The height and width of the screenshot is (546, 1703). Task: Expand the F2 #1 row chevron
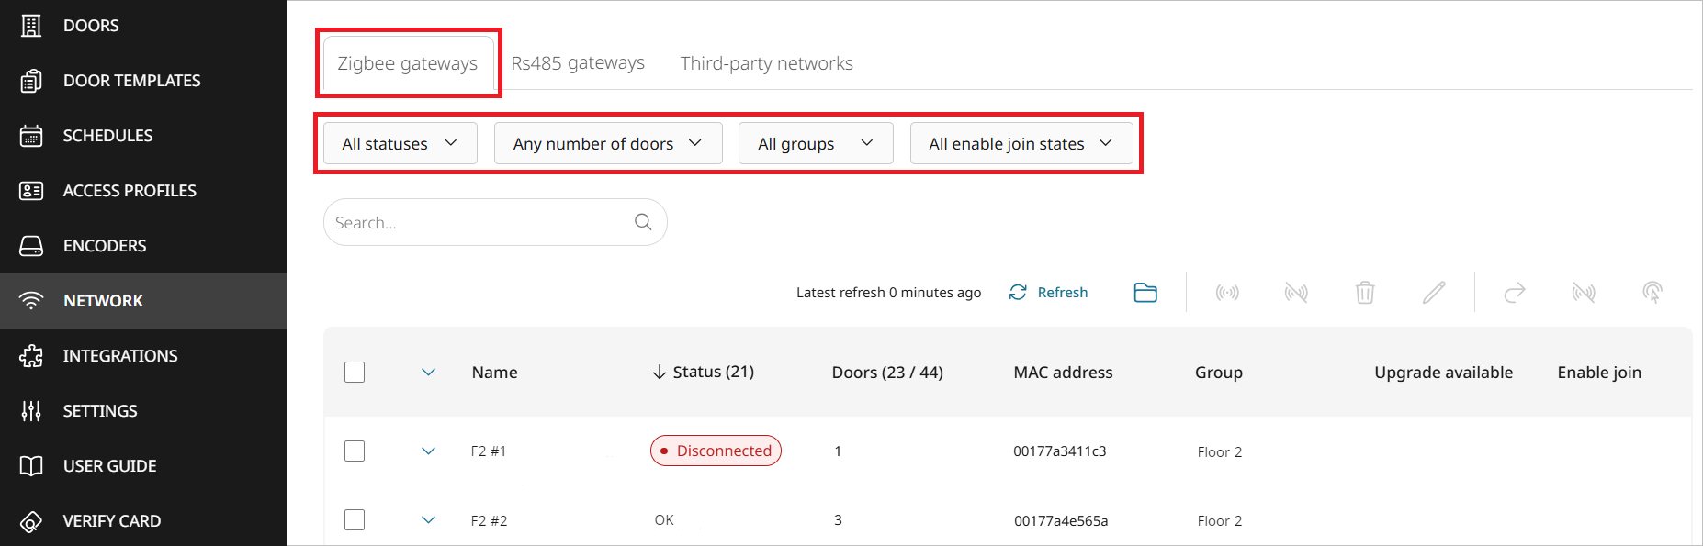point(428,451)
